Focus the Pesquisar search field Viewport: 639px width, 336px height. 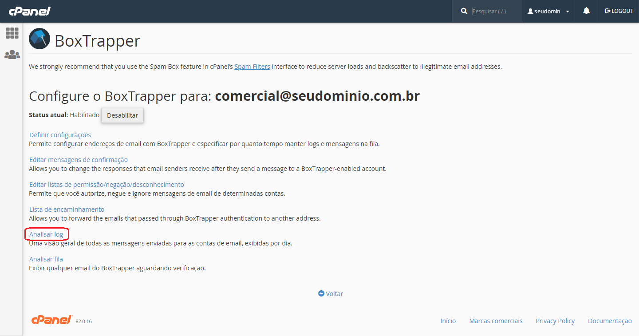pyautogui.click(x=495, y=11)
